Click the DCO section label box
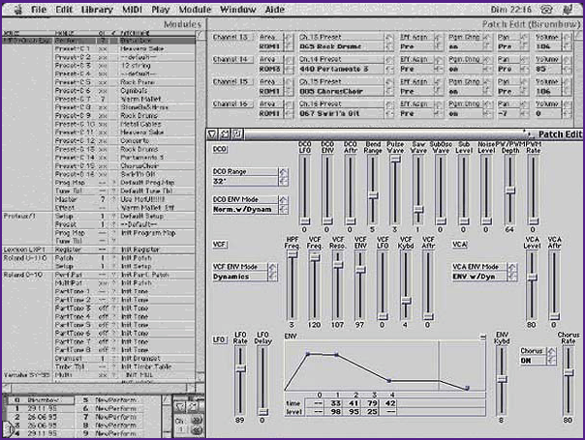This screenshot has width=585, height=440. pos(220,150)
